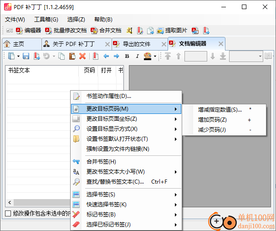Toggle bold bookmark text

click(x=127, y=56)
